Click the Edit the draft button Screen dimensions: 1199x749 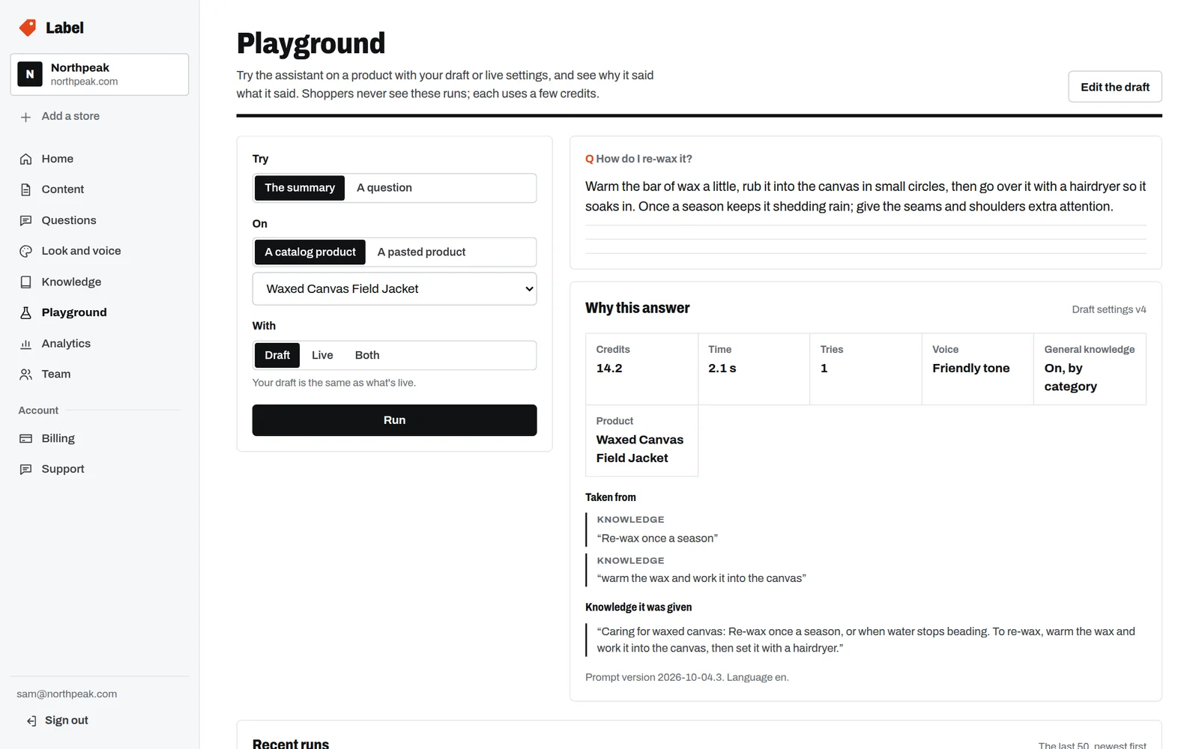[1115, 87]
